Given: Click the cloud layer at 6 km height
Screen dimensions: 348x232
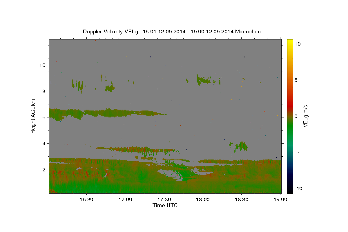Looking at the screenshot, I should [107, 113].
